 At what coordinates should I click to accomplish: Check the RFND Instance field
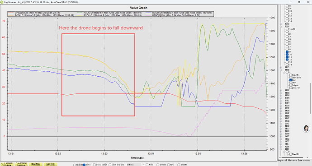(291, 78)
